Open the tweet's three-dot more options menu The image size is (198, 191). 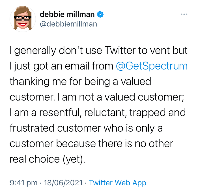point(184,14)
